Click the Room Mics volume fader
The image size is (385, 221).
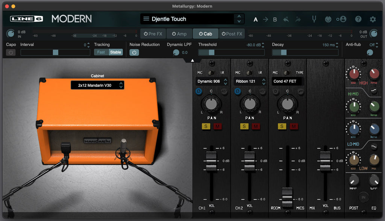287,197
